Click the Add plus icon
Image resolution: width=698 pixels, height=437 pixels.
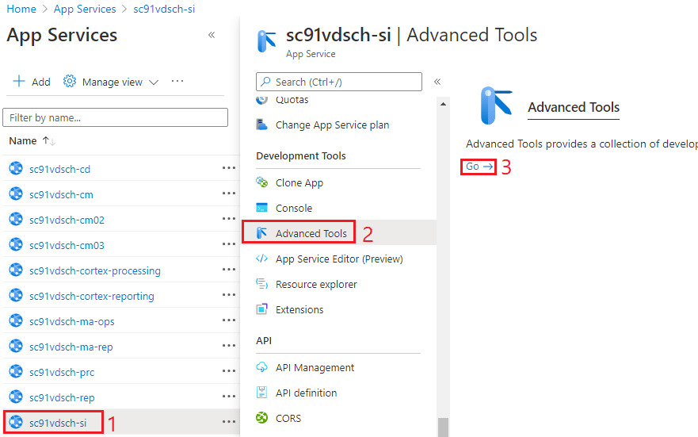[19, 82]
